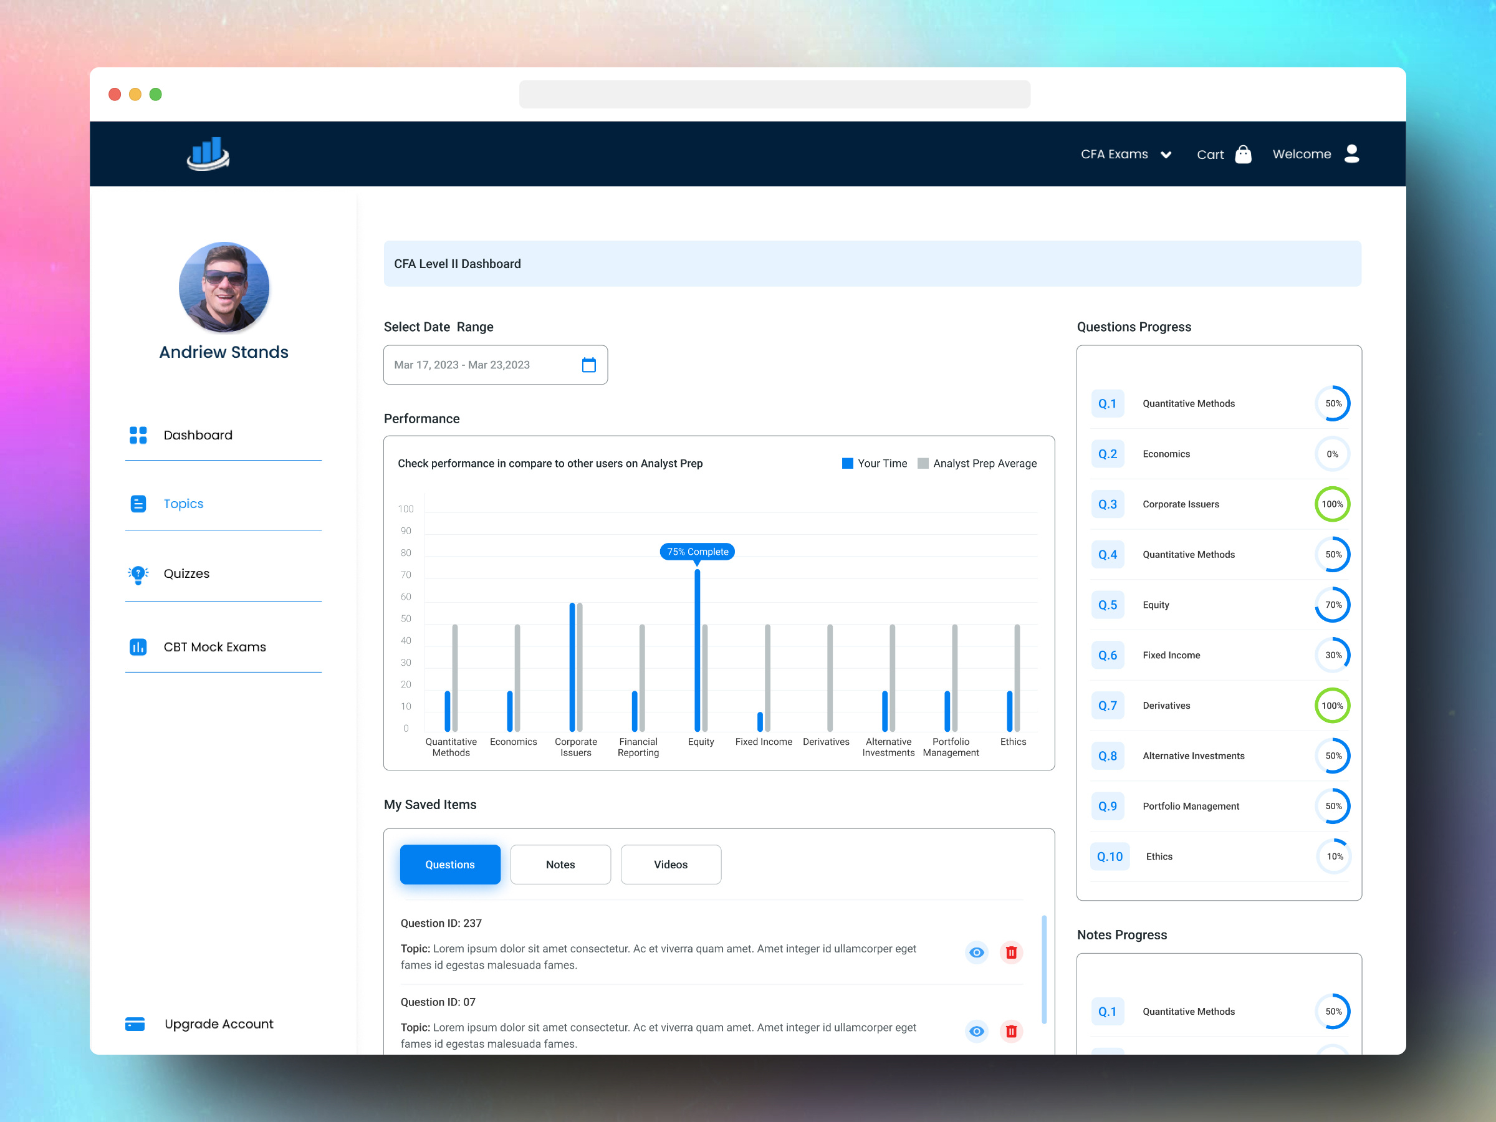
Task: Show Question ID 07 using its eye icon
Action: click(x=976, y=1032)
